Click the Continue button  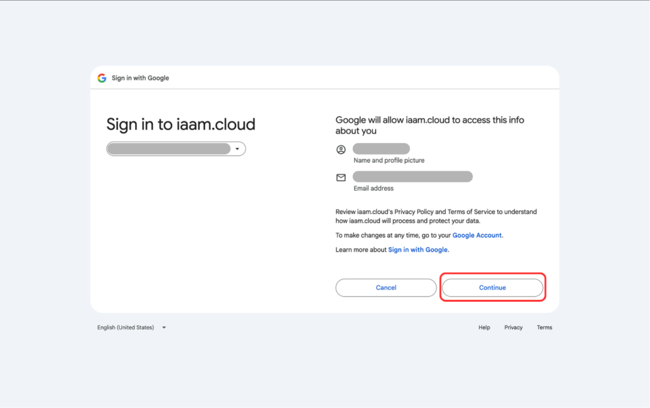tap(493, 288)
